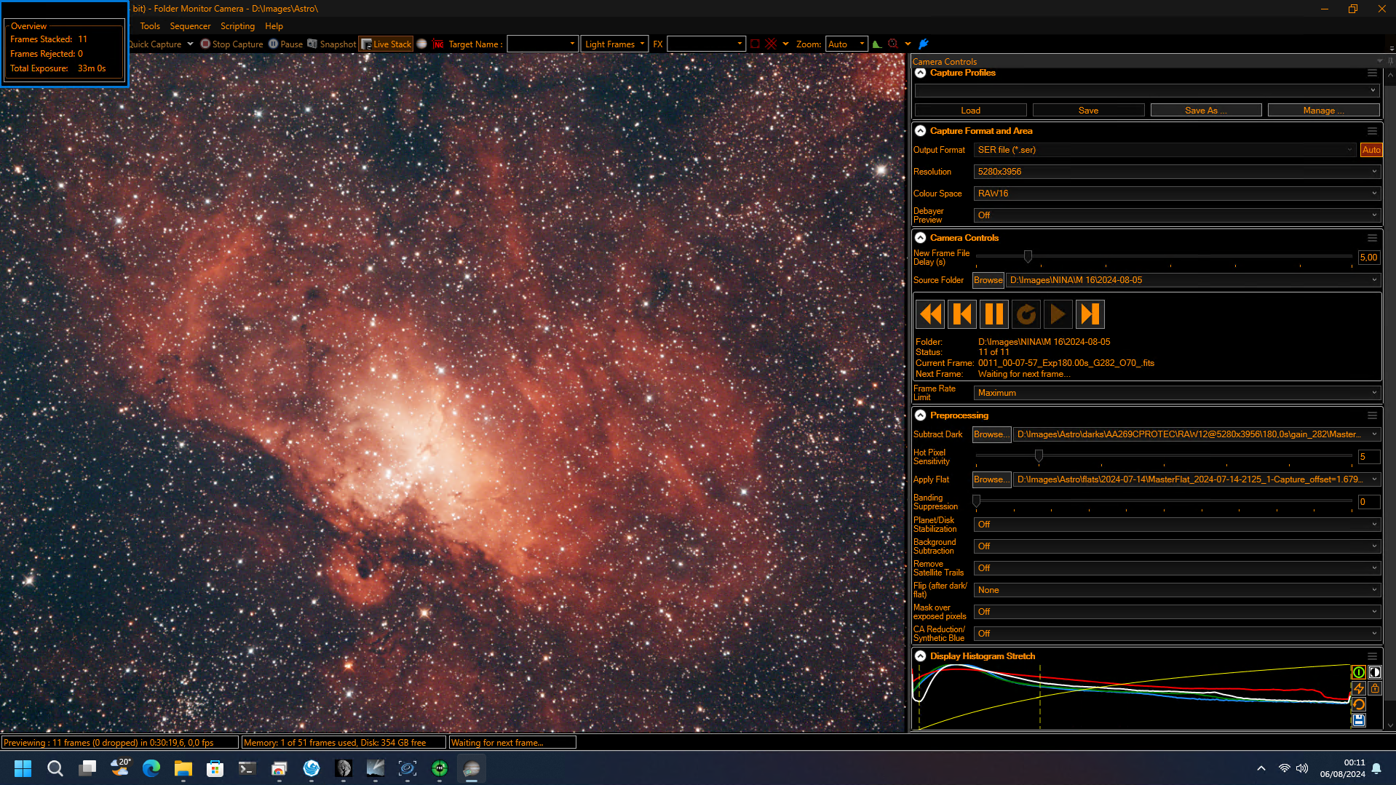Image resolution: width=1396 pixels, height=785 pixels.
Task: Click the focus score magnifier toolbar icon
Action: pos(893,44)
